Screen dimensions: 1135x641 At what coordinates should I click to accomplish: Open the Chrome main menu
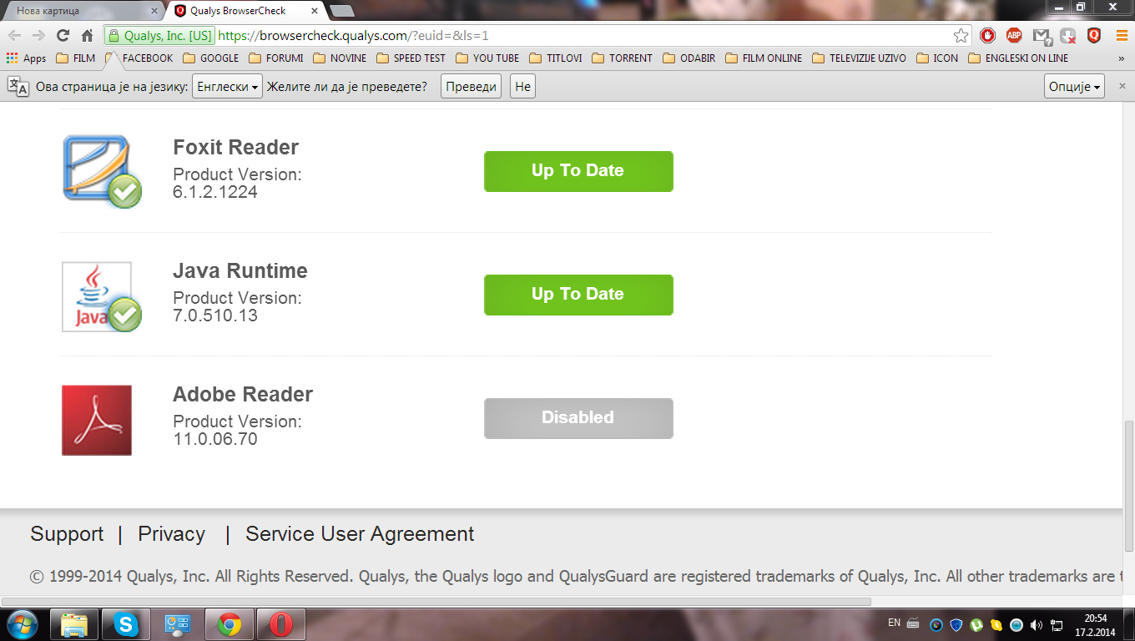coord(1121,36)
